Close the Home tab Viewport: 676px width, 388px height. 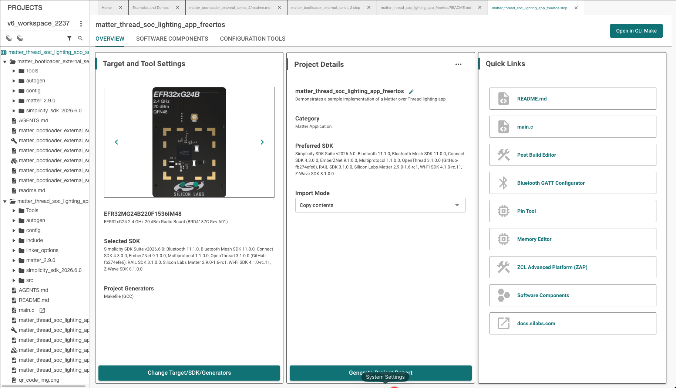pyautogui.click(x=121, y=7)
